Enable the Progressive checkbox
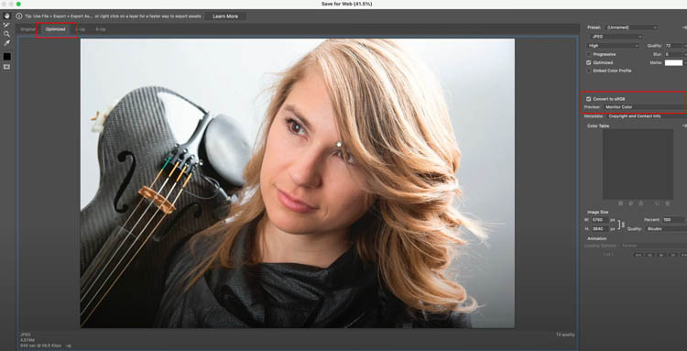The width and height of the screenshot is (687, 351). [589, 54]
